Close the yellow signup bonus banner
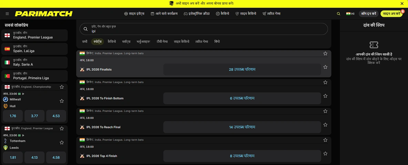This screenshot has width=408, height=165. pyautogui.click(x=402, y=4)
